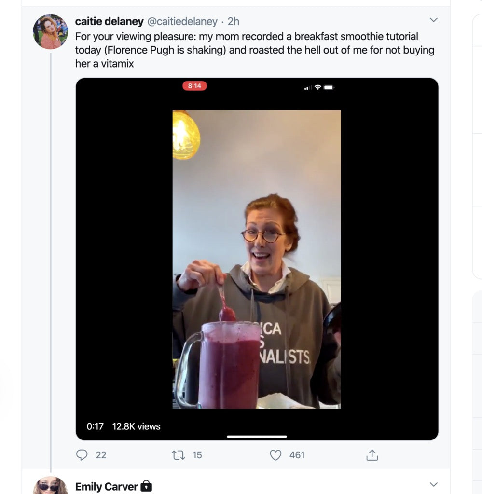Click the 12.8K views label

click(136, 426)
